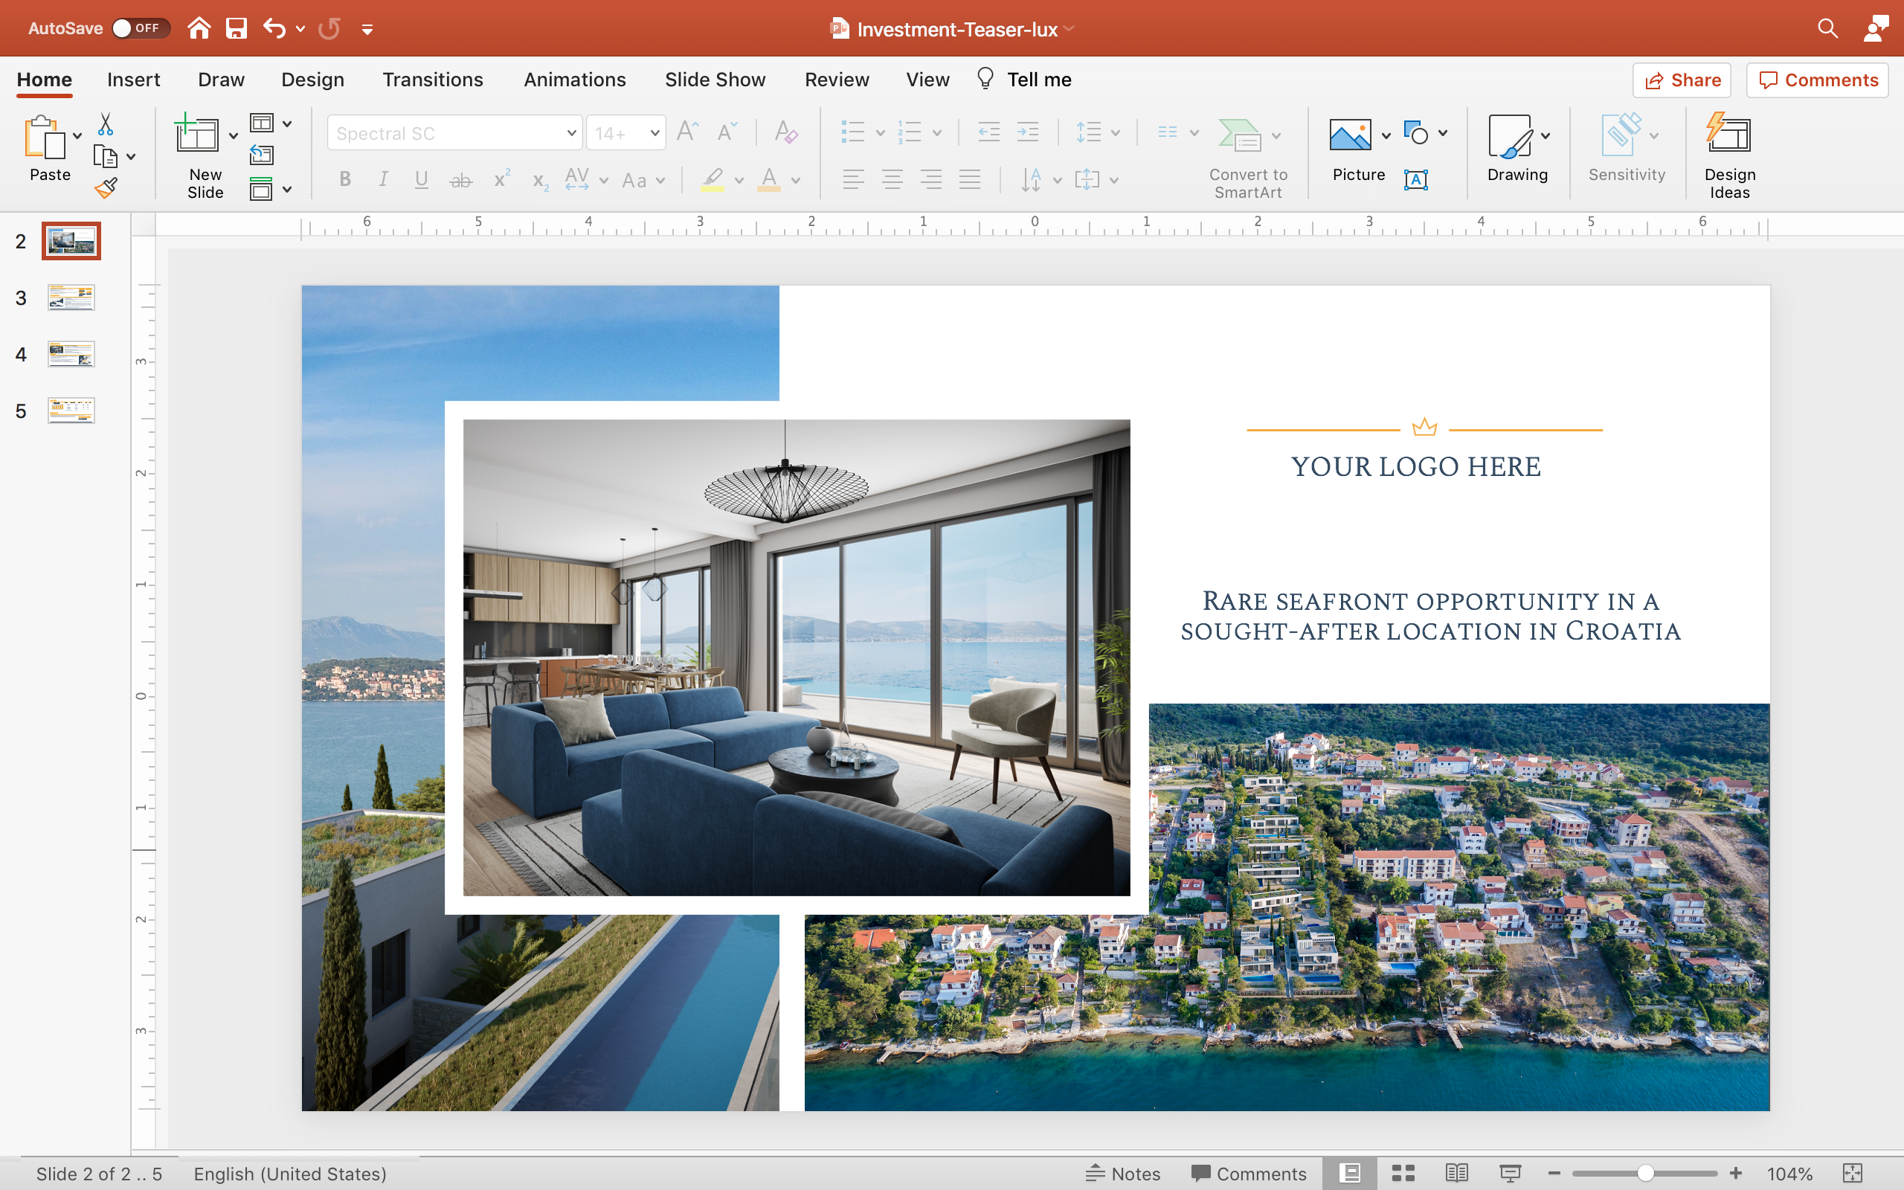This screenshot has width=1904, height=1190.
Task: Select slide 3 thumbnail
Action: 71,297
